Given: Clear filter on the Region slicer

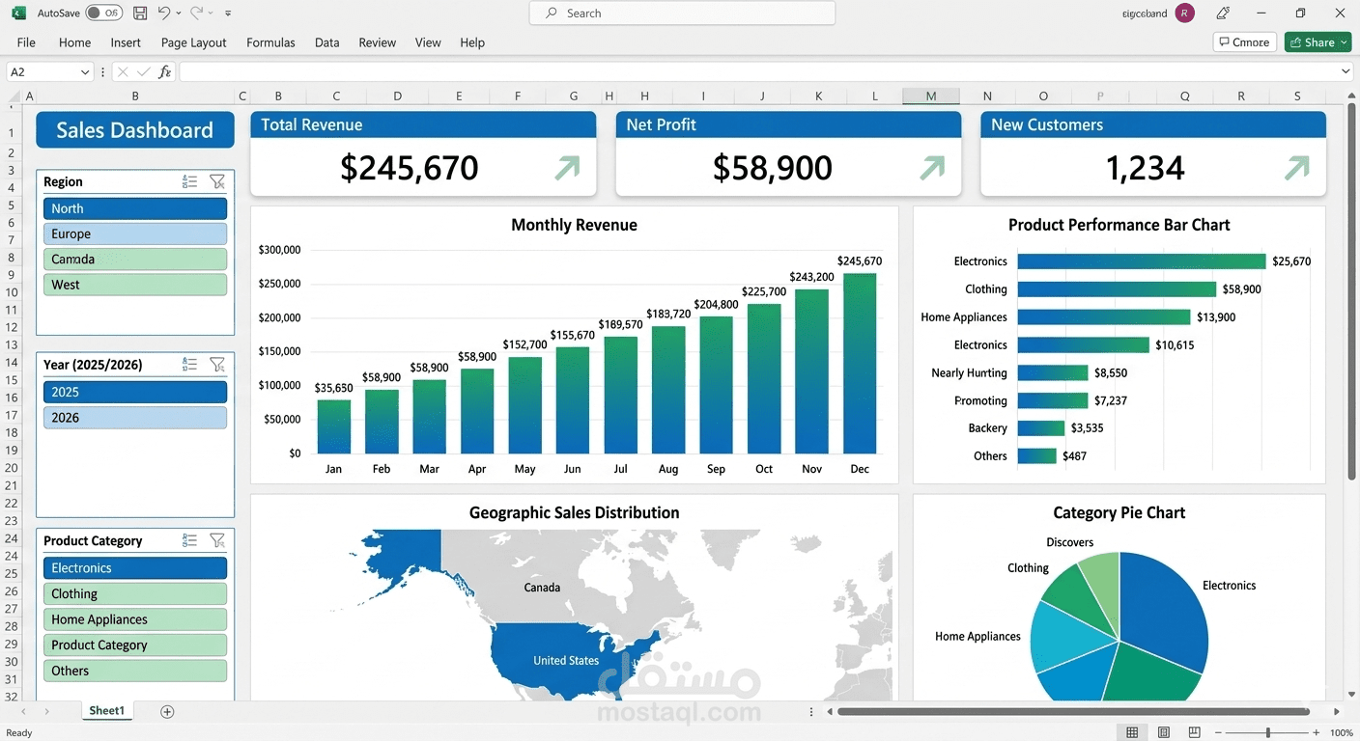Looking at the screenshot, I should pos(217,181).
